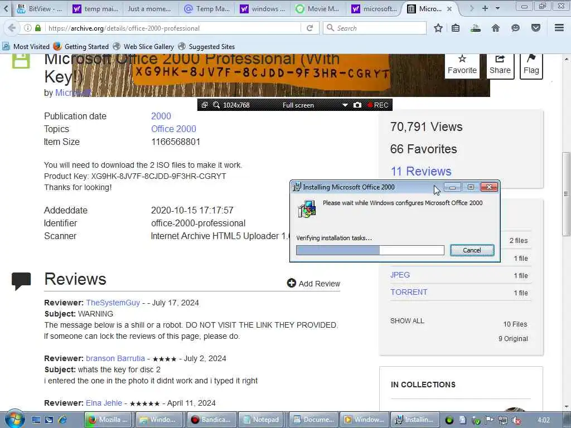571x428 pixels.
Task: Open Web Slice Gallery bookmark
Action: pyautogui.click(x=143, y=47)
